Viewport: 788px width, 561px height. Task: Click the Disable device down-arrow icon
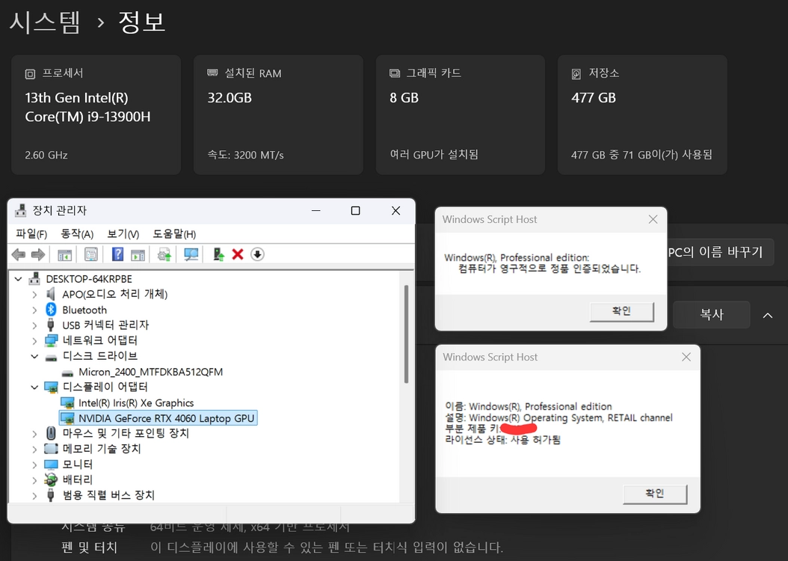point(257,254)
